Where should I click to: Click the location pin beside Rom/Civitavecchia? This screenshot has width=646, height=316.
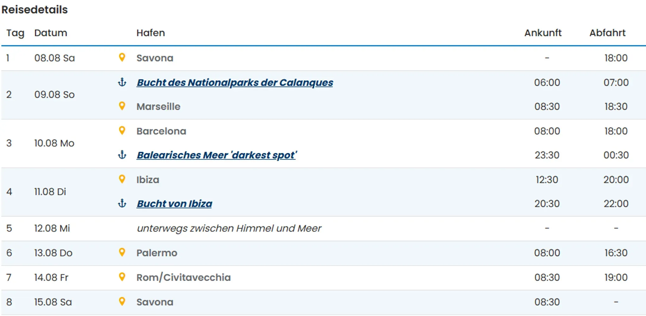pyautogui.click(x=122, y=277)
